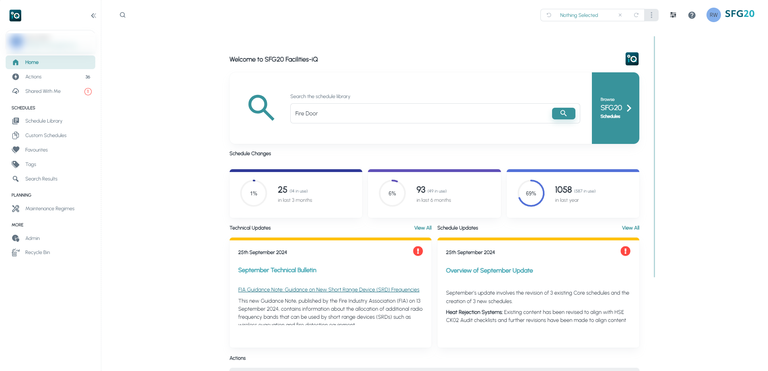Click the magnifier search icon in top bar

pyautogui.click(x=123, y=15)
